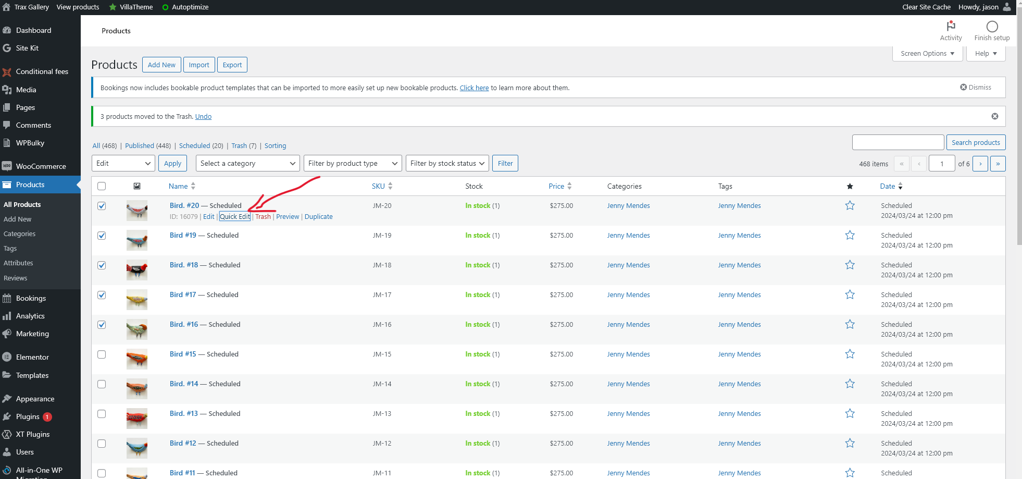
Task: Show Published (448) products
Action: [x=148, y=145]
